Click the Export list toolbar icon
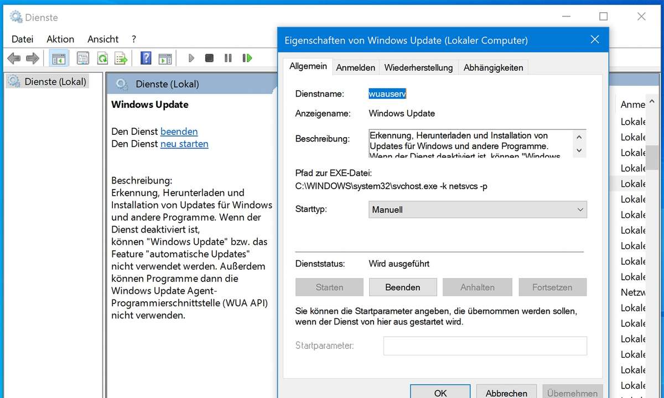This screenshot has height=398, width=664. click(121, 58)
